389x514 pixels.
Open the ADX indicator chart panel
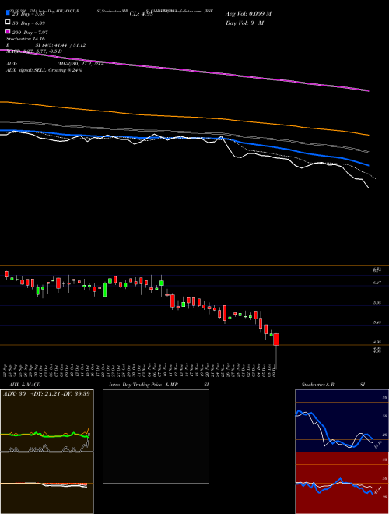pos(47,421)
